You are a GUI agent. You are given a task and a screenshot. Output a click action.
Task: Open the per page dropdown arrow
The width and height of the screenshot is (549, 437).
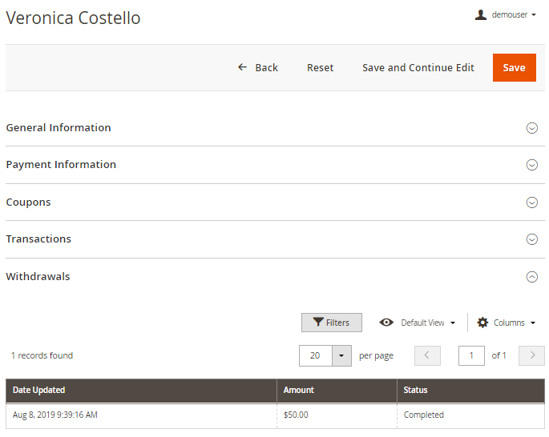pyautogui.click(x=341, y=355)
